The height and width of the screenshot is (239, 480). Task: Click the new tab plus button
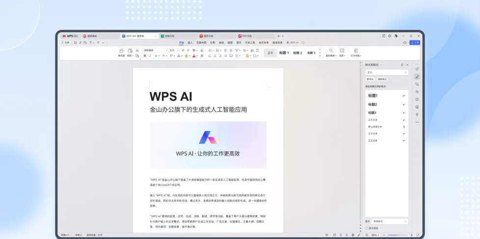(278, 36)
